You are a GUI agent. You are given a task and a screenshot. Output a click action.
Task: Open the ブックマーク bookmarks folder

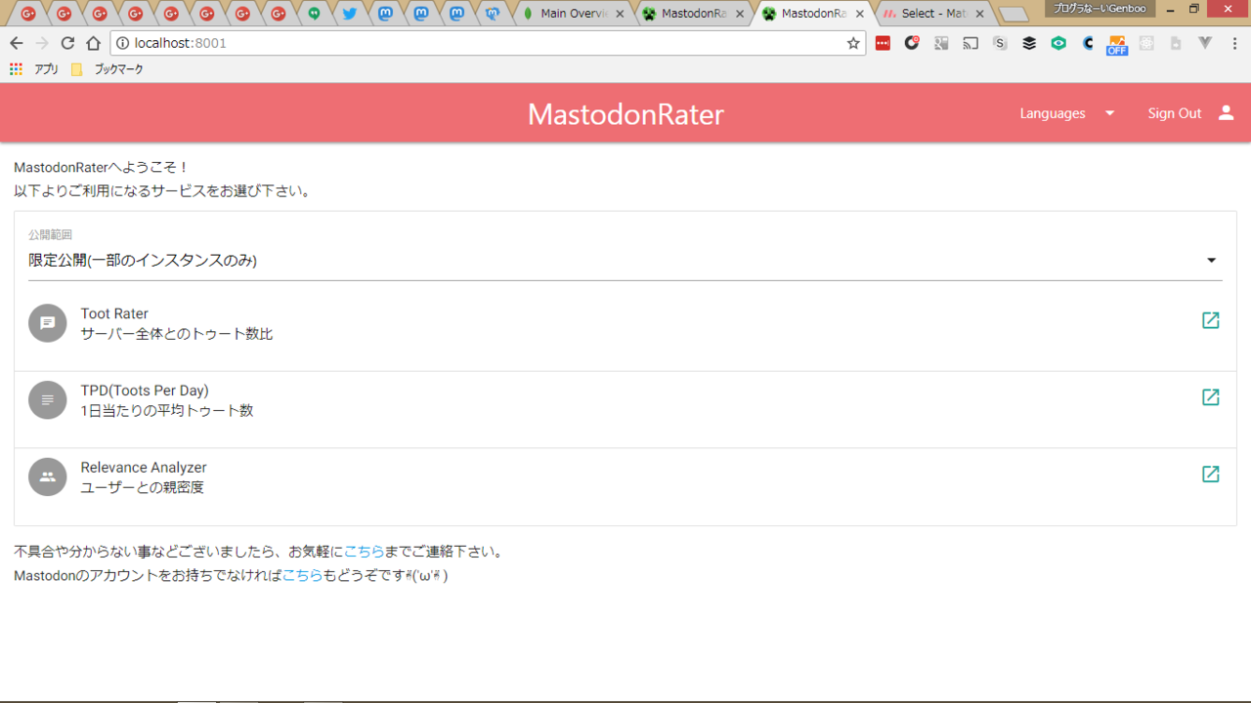[108, 69]
